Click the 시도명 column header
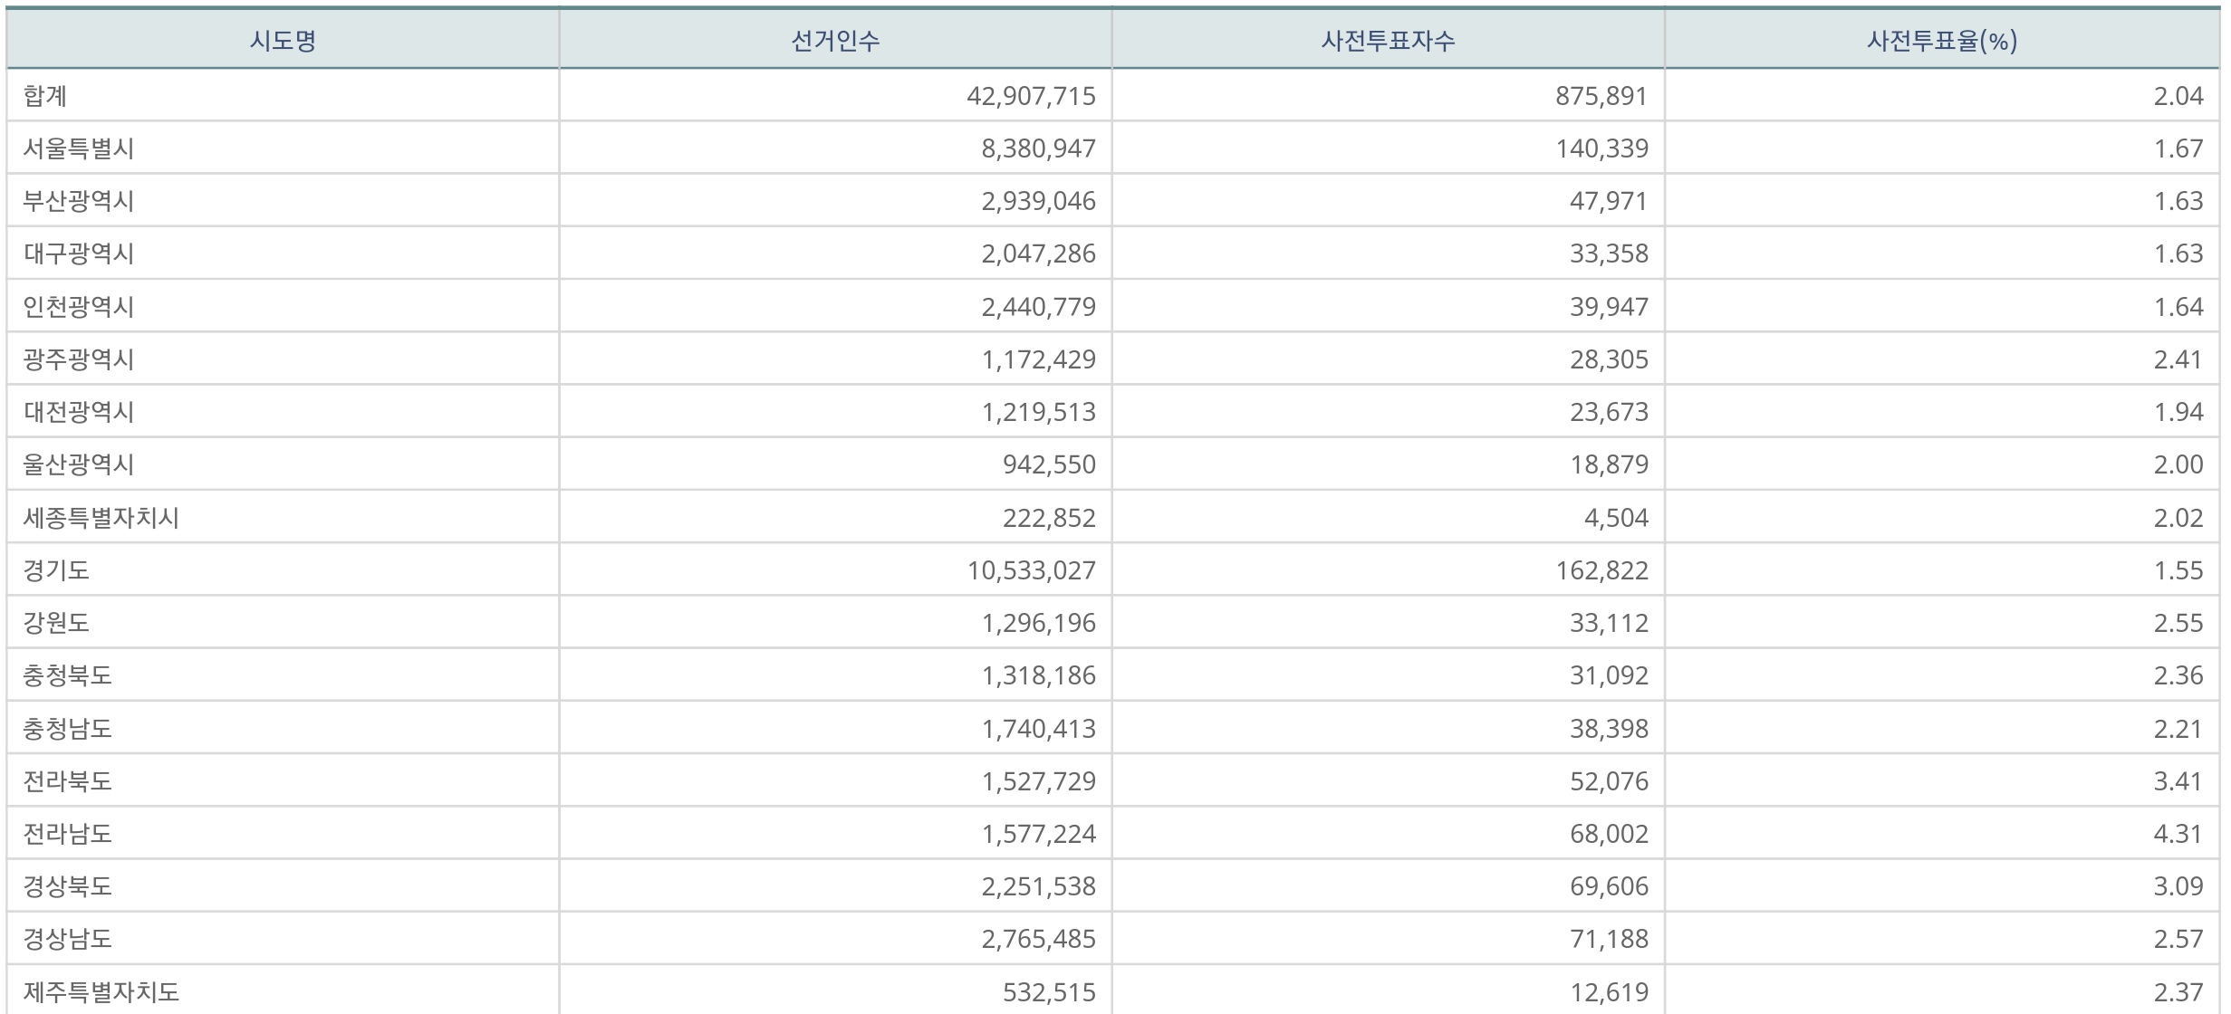The width and height of the screenshot is (2231, 1014). (x=283, y=41)
